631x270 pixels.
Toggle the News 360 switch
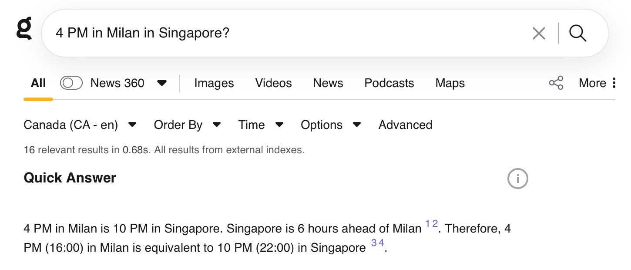click(x=71, y=83)
